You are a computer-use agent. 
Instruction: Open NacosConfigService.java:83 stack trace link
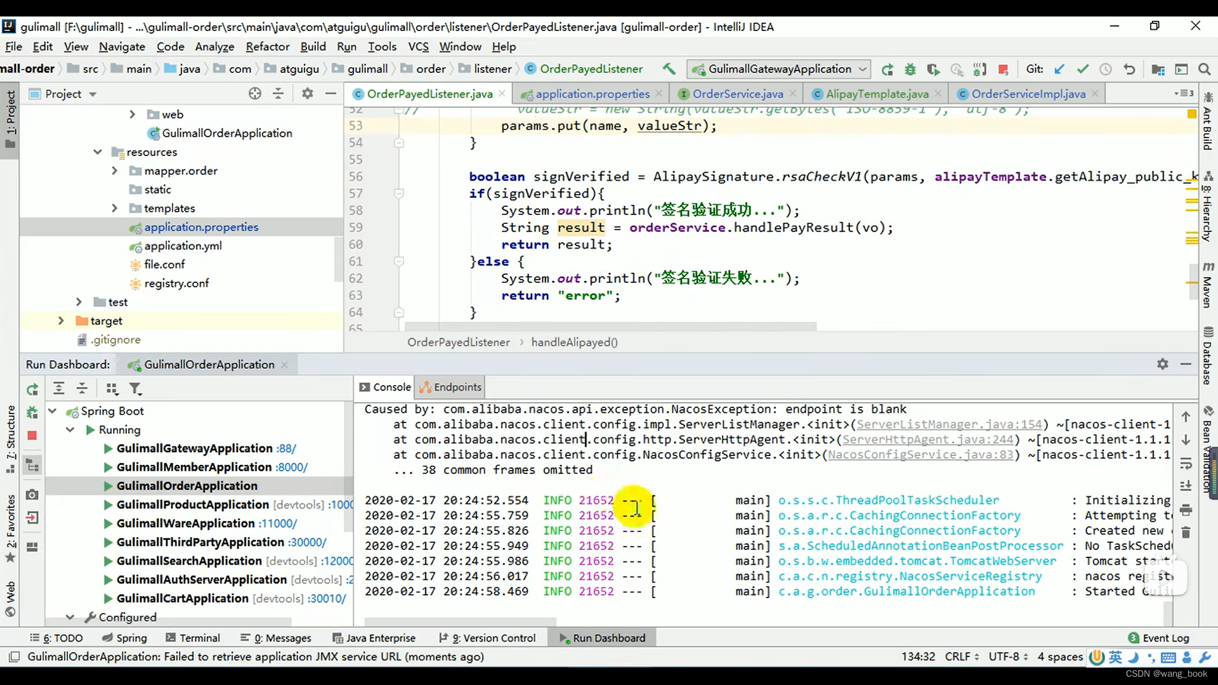click(920, 455)
